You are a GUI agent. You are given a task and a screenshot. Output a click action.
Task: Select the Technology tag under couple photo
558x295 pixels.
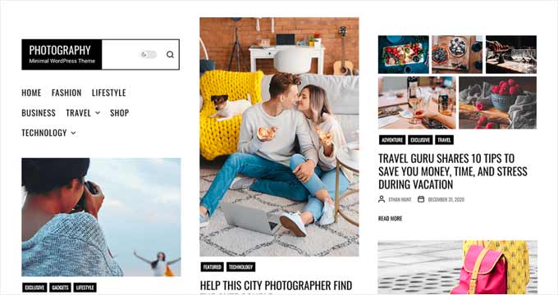(240, 267)
